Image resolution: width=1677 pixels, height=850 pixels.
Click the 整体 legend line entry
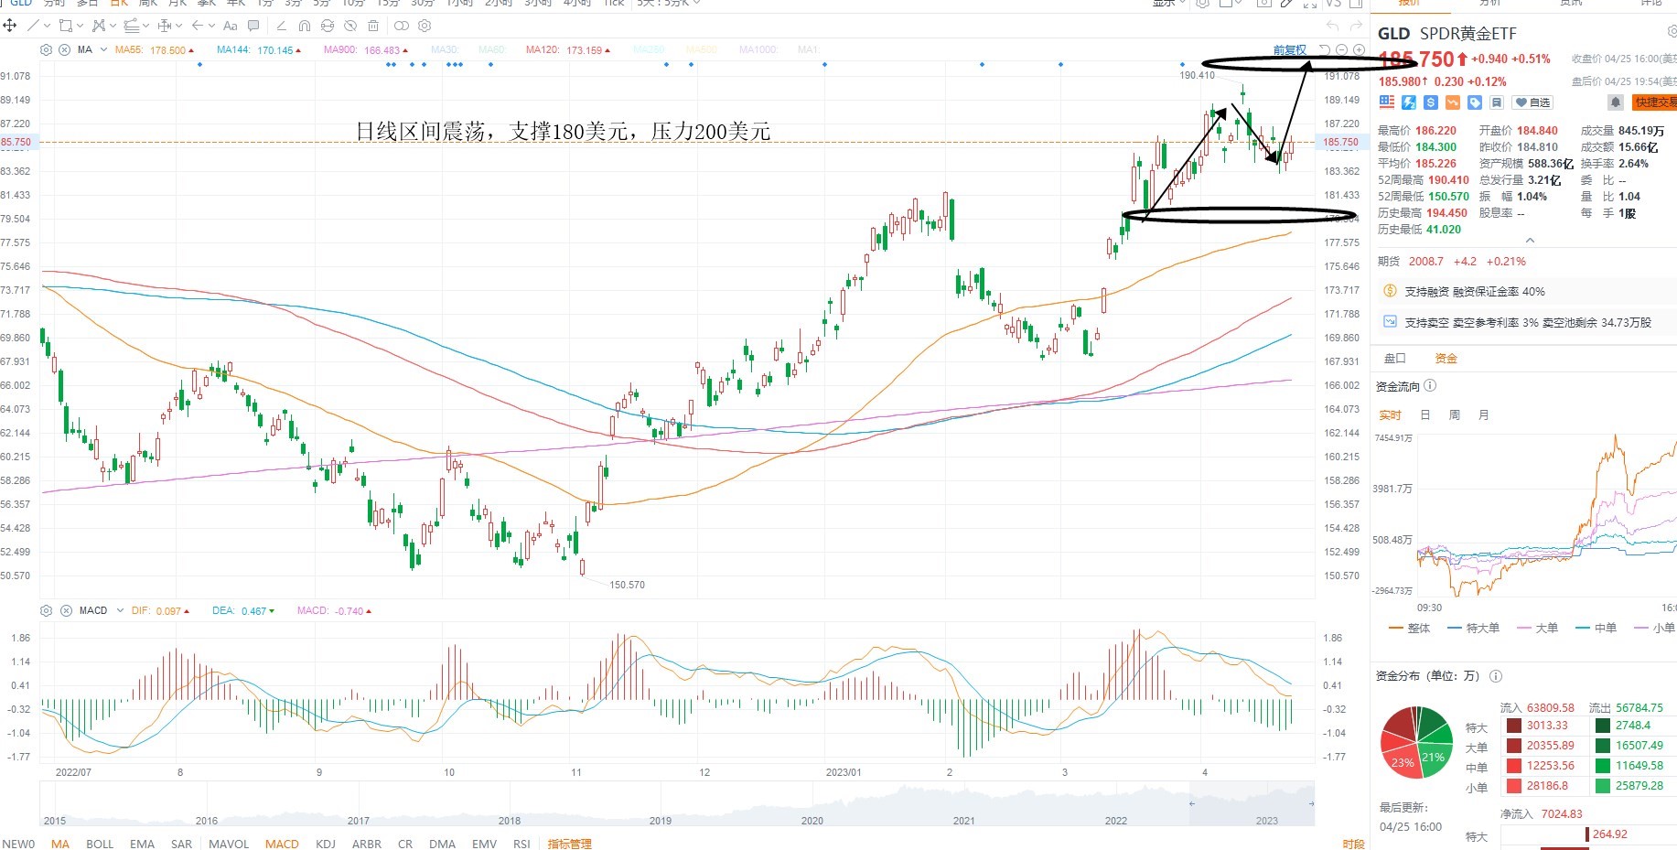tap(1410, 628)
